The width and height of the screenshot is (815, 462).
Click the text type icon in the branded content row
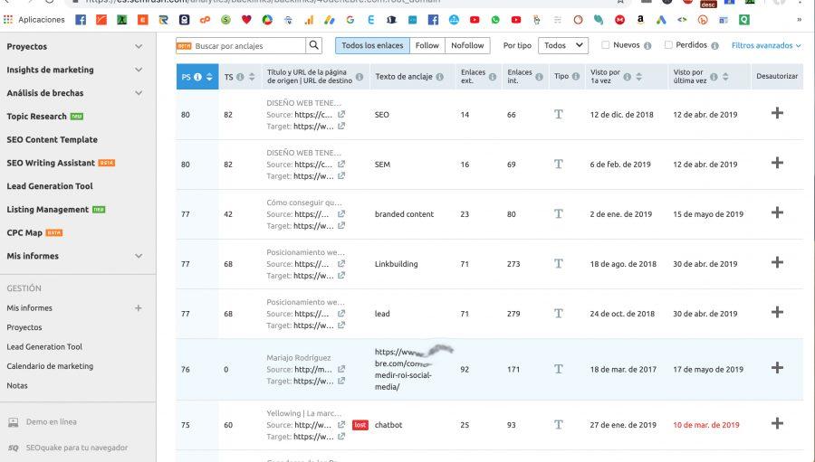pyautogui.click(x=559, y=214)
